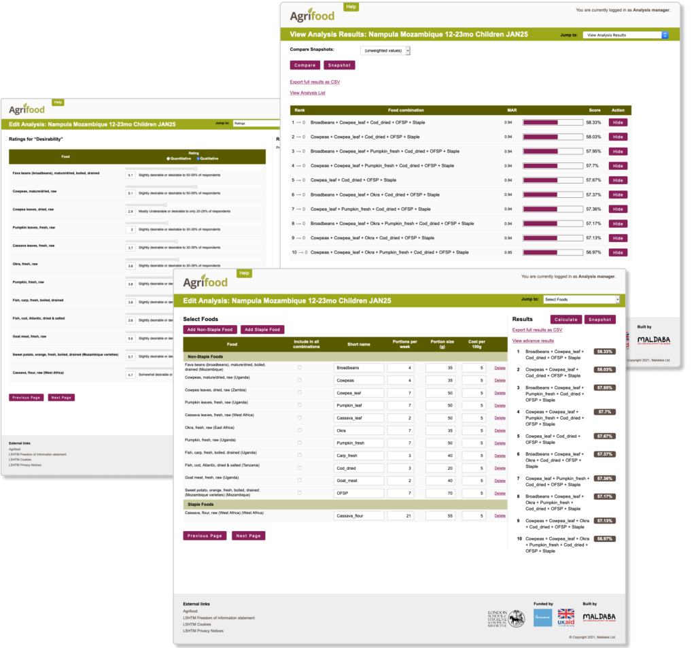Select the Quantitative rating radio button
Viewport: 696px width, 648px height.
(x=169, y=158)
